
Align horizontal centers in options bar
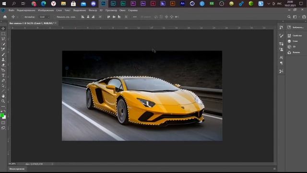[x=88, y=17]
